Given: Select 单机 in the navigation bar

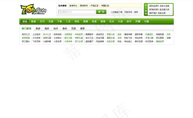Looking at the screenshot, I should pos(77,22).
